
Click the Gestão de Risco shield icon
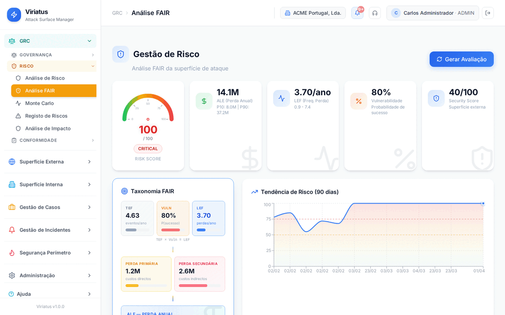pyautogui.click(x=121, y=54)
